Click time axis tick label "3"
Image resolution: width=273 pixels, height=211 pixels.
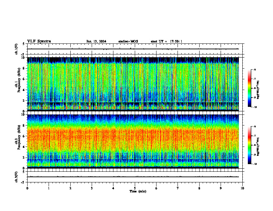coord(92,188)
